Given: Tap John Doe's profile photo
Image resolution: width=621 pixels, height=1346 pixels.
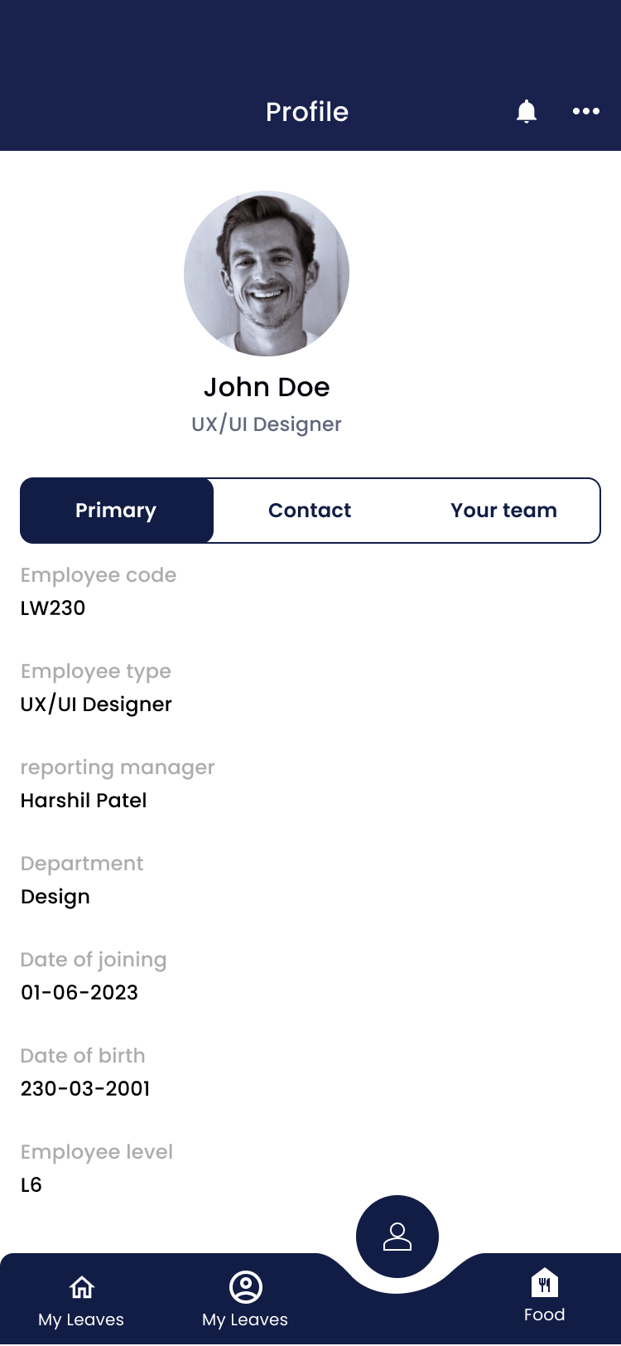Looking at the screenshot, I should click(x=267, y=274).
